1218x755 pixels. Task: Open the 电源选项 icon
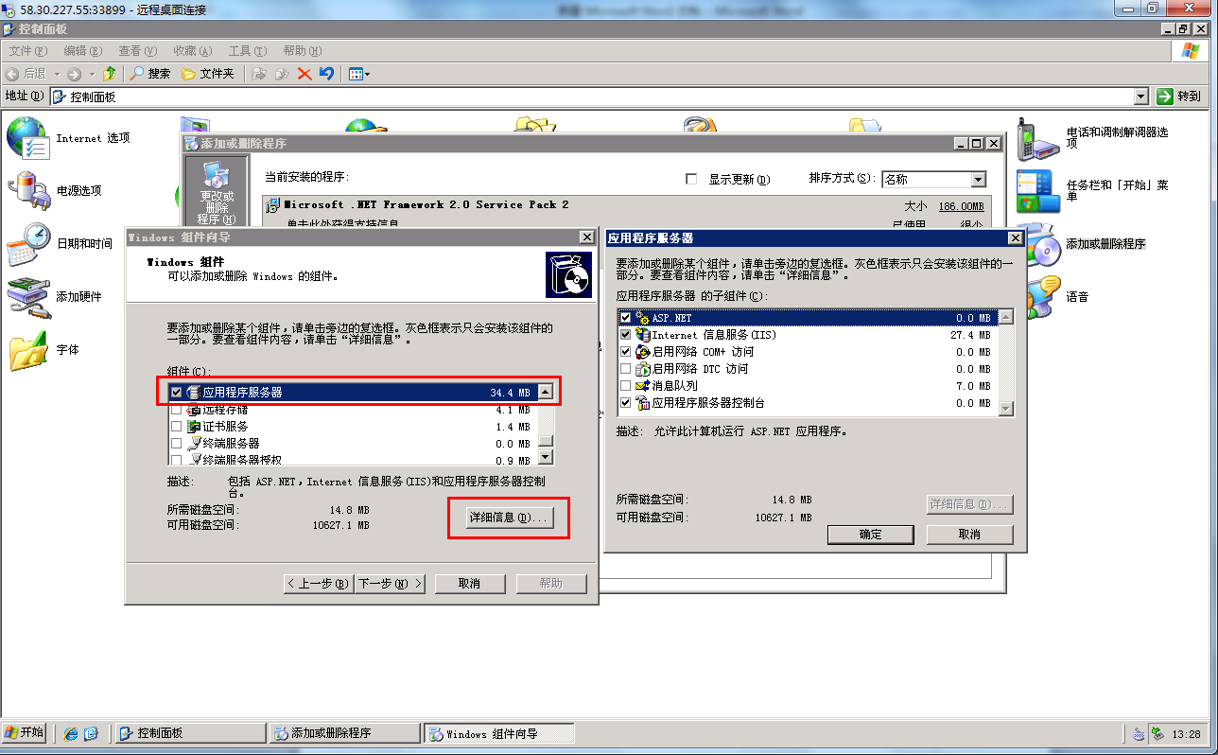click(x=26, y=191)
